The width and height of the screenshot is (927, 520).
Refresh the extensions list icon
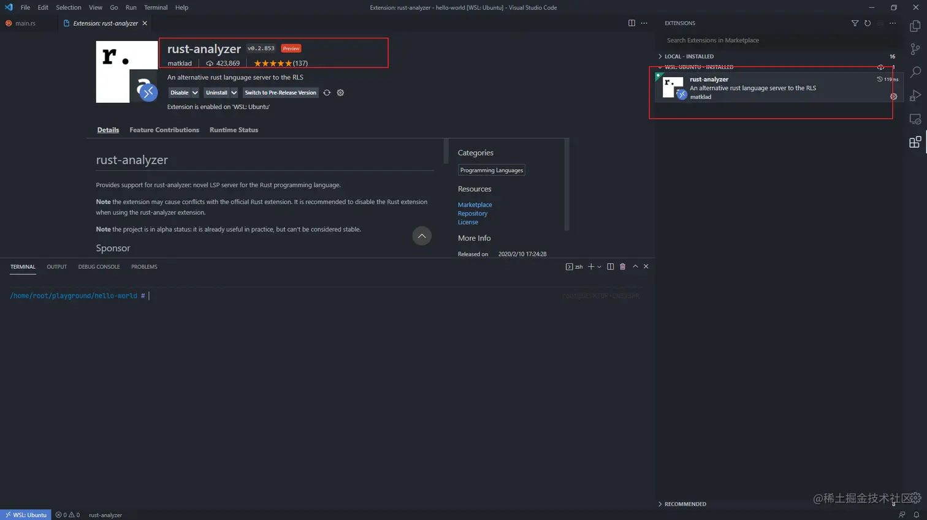tap(868, 23)
